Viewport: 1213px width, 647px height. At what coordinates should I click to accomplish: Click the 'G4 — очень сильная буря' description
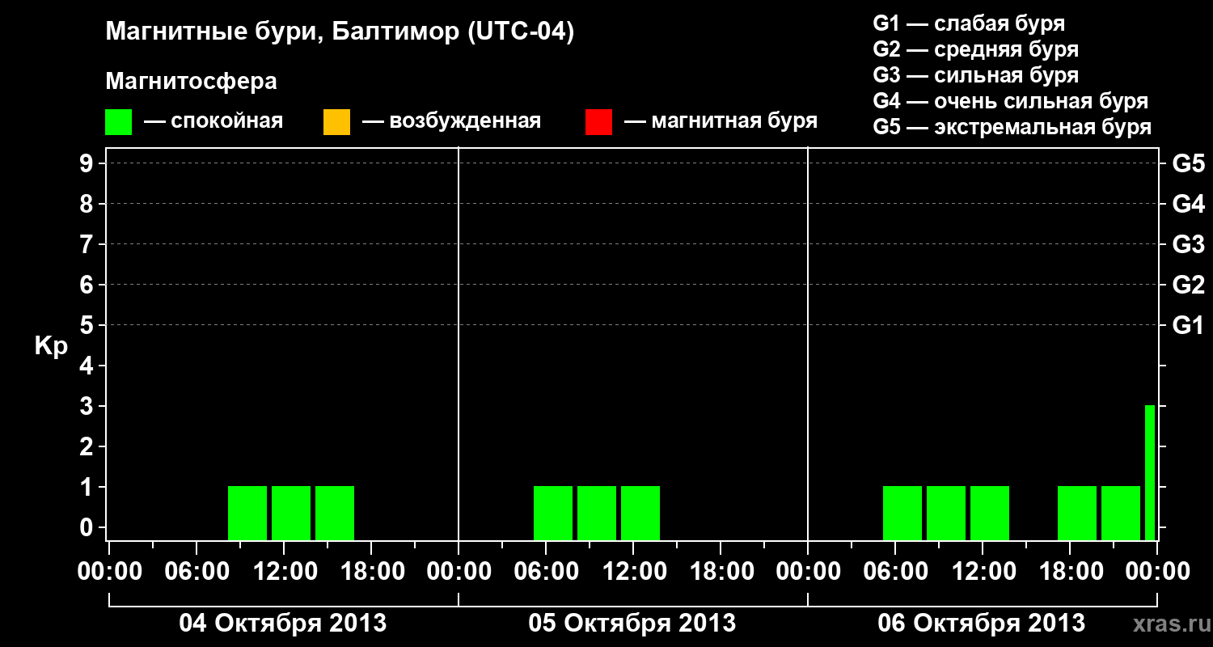coord(1011,101)
